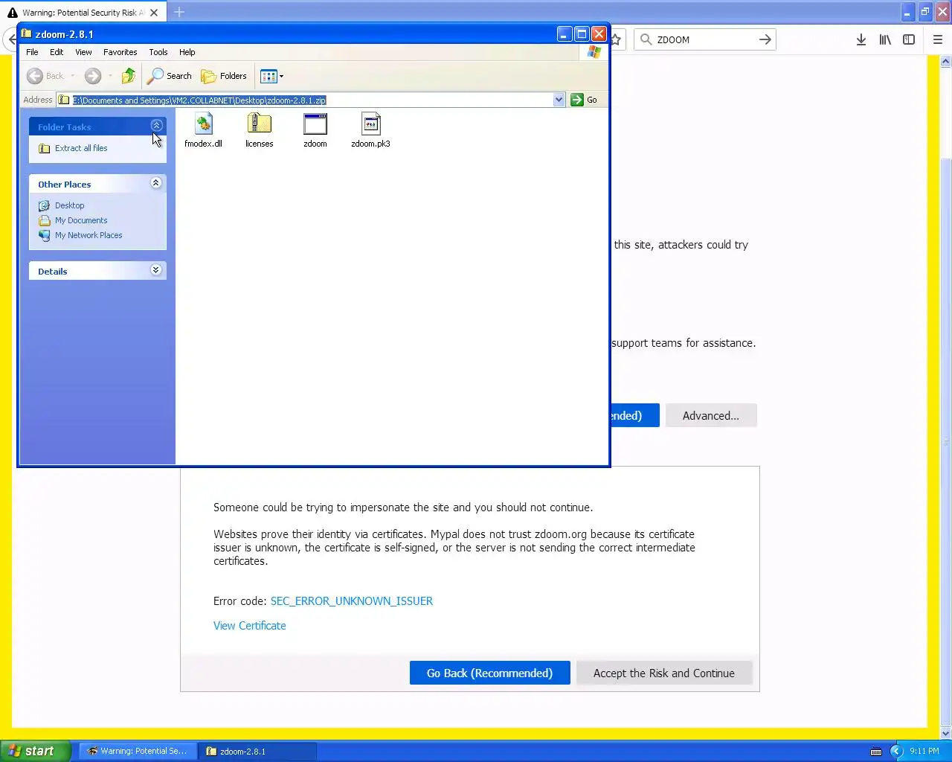Open a new browser tab
Screen dimensions: 952x762
click(179, 12)
